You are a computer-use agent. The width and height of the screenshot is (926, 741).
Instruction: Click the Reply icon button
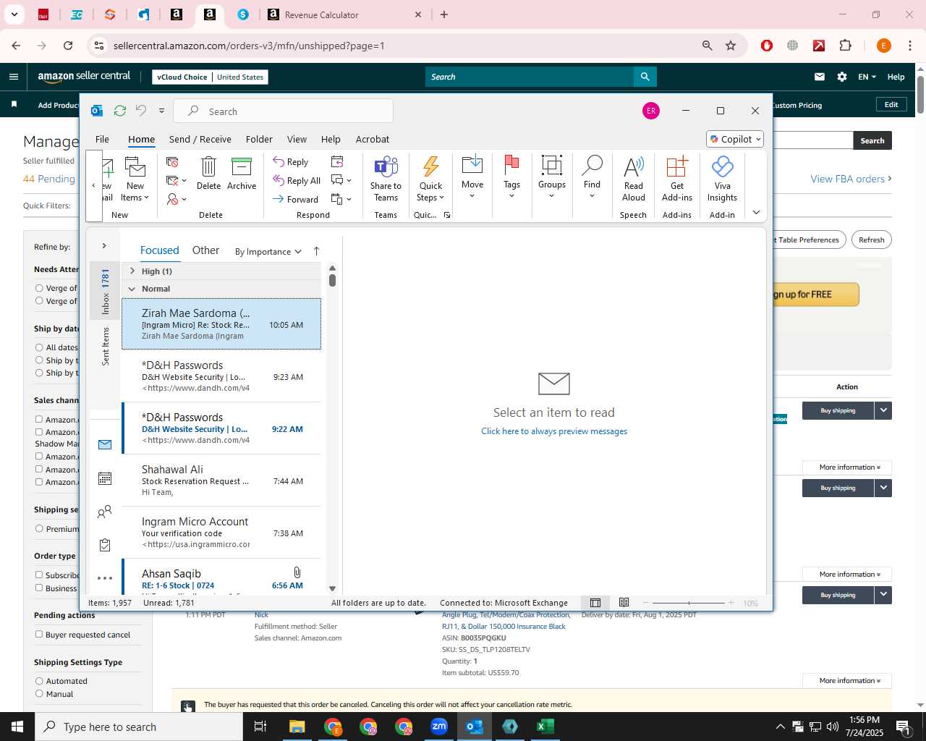(291, 161)
